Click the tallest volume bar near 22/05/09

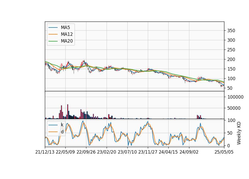(x=68, y=112)
